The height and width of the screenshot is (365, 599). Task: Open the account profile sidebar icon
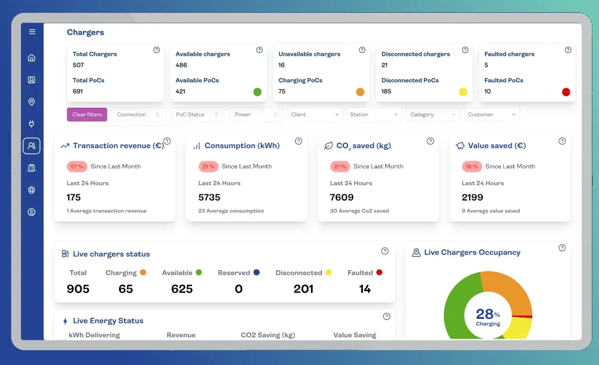[32, 212]
